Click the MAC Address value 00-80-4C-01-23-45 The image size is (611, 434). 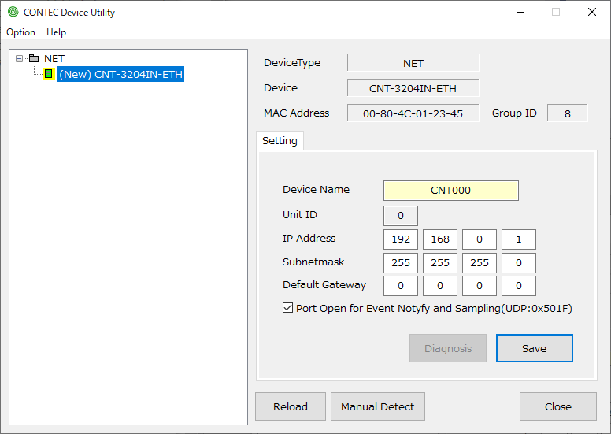413,113
